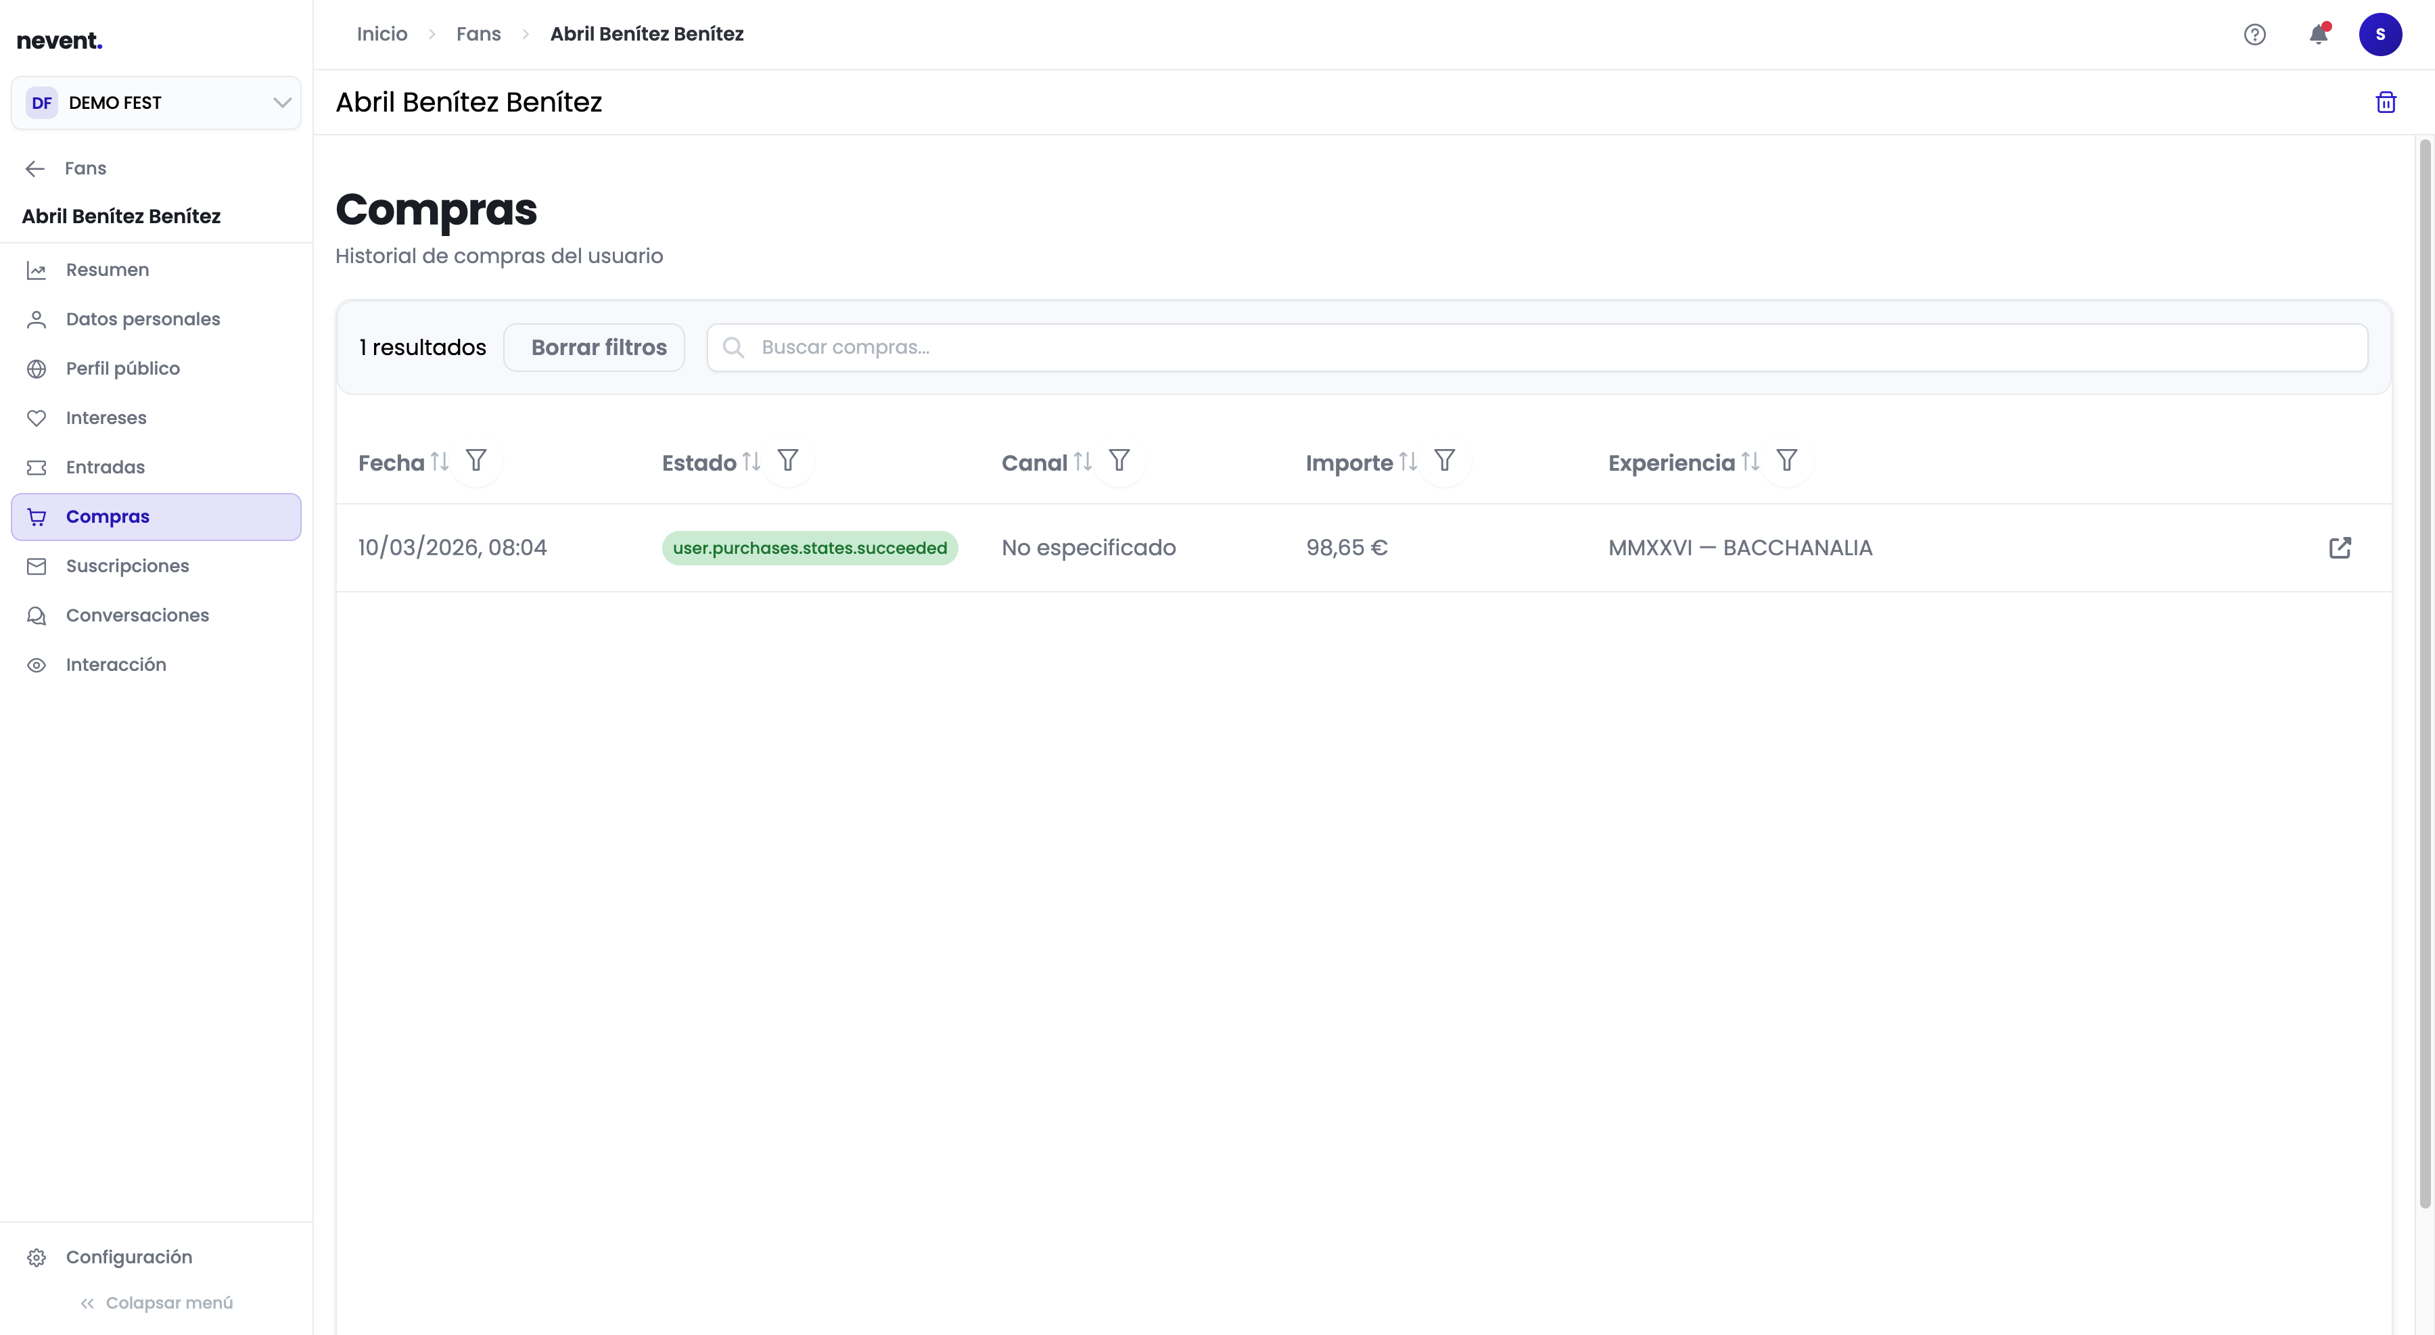The height and width of the screenshot is (1335, 2435).
Task: Sort by Experiencia column
Action: click(x=1750, y=461)
